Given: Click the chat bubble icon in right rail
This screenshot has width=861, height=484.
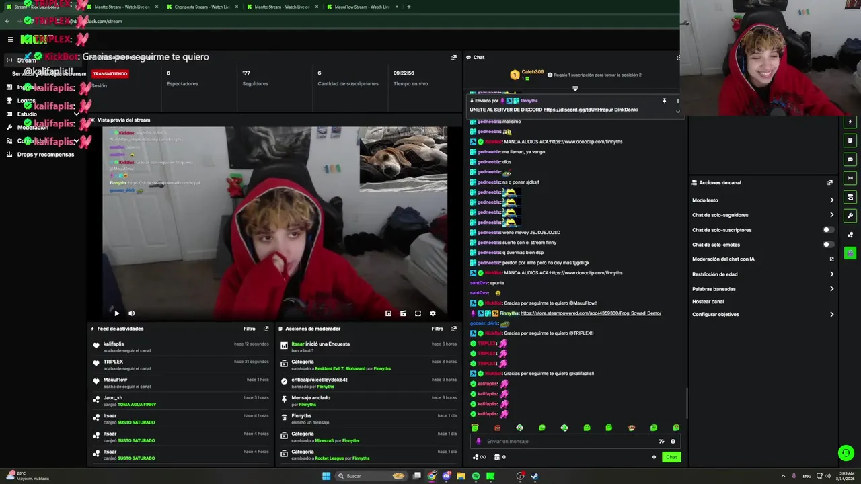Looking at the screenshot, I should (x=850, y=159).
